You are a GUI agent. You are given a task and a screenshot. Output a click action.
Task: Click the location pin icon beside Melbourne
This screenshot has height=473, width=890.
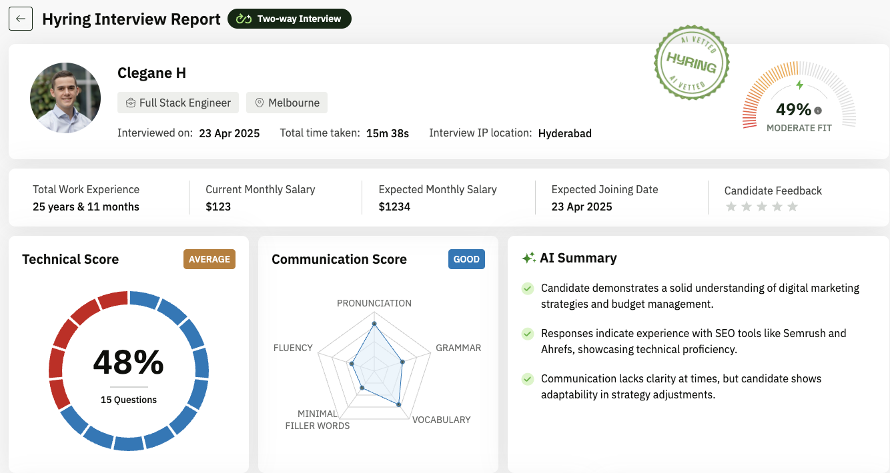coord(260,103)
